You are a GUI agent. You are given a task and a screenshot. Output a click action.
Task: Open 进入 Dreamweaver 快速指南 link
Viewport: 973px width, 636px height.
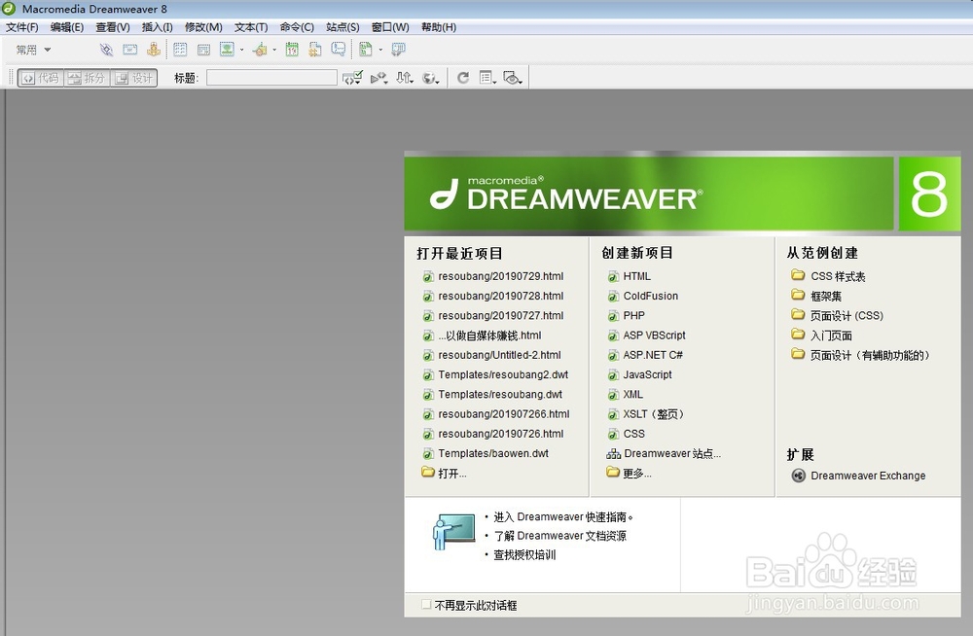click(x=562, y=516)
